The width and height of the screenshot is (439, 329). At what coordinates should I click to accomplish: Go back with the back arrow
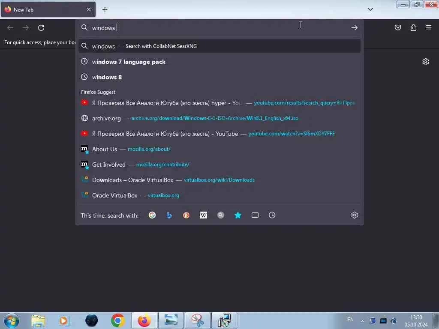click(10, 28)
